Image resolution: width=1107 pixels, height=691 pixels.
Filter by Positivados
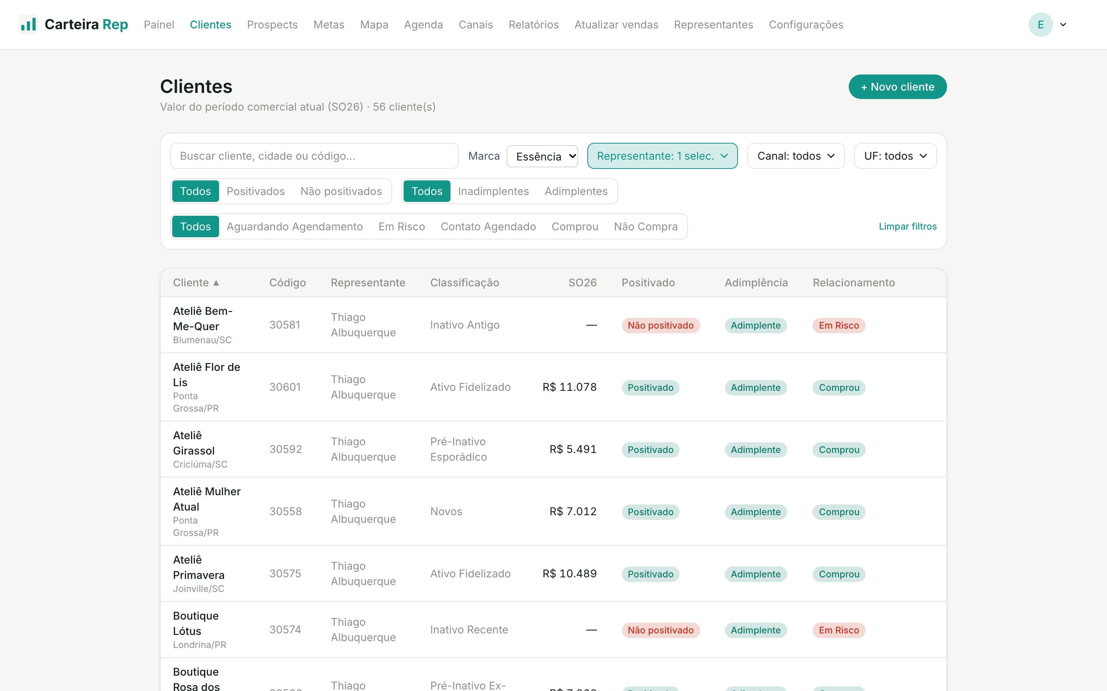click(x=255, y=191)
